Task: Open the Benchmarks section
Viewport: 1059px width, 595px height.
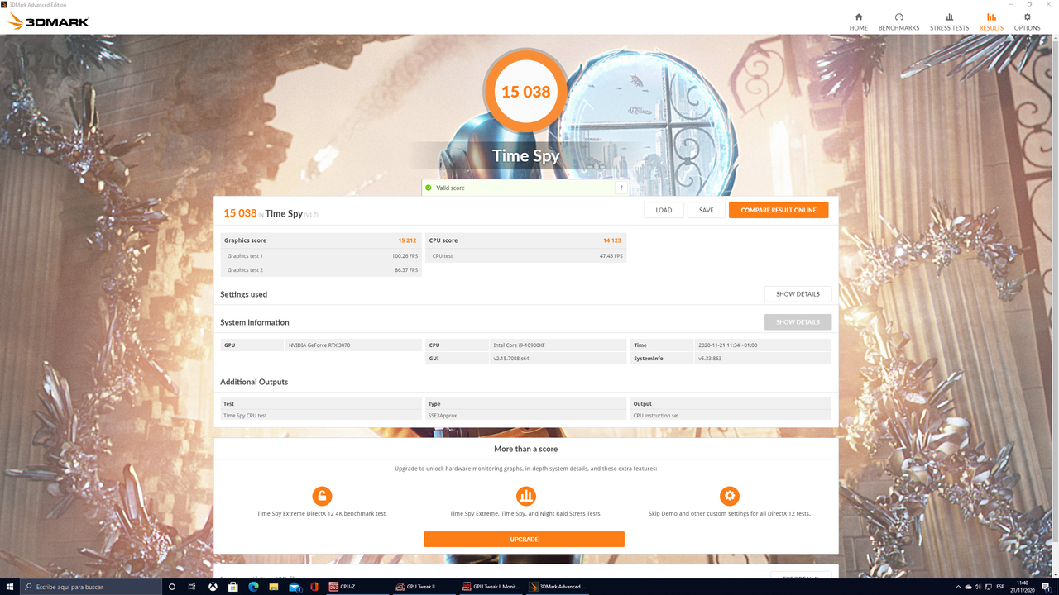Action: tap(898, 21)
